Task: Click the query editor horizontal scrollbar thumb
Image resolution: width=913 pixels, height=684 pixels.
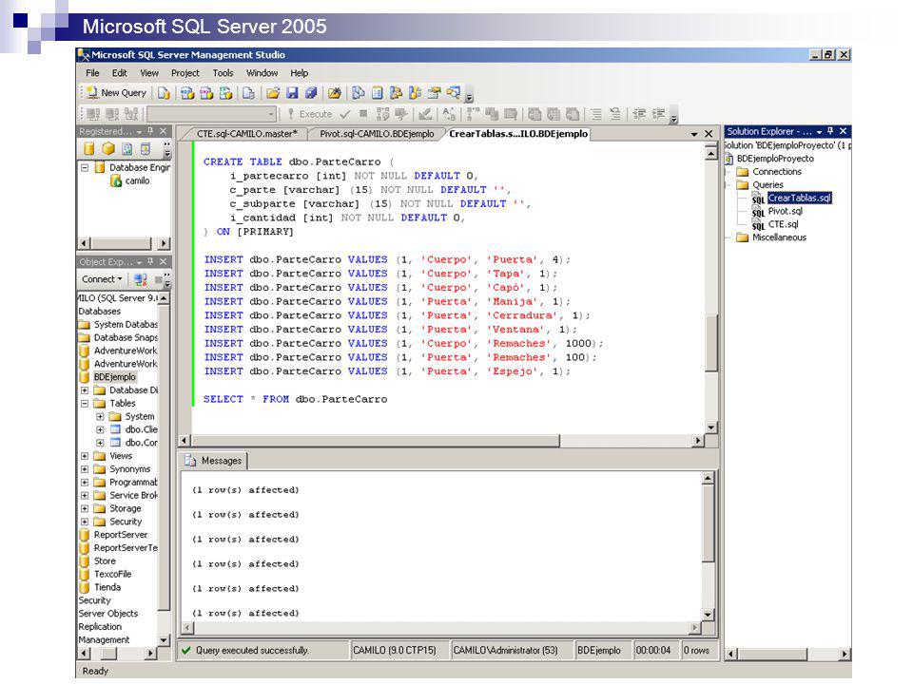Action: click(x=376, y=441)
